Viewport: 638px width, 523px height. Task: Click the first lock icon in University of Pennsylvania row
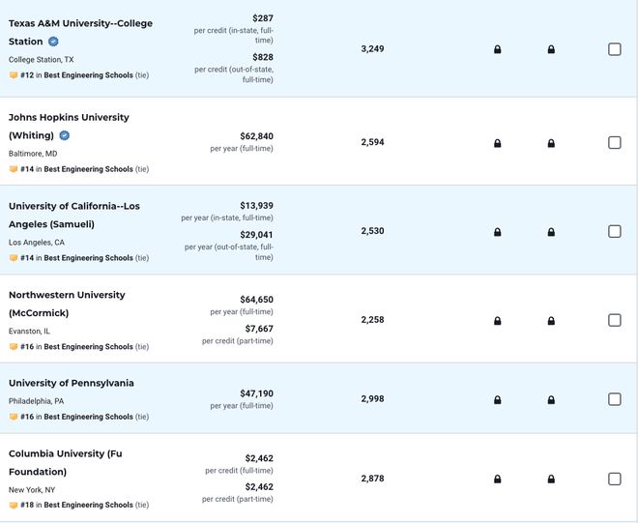tap(497, 399)
